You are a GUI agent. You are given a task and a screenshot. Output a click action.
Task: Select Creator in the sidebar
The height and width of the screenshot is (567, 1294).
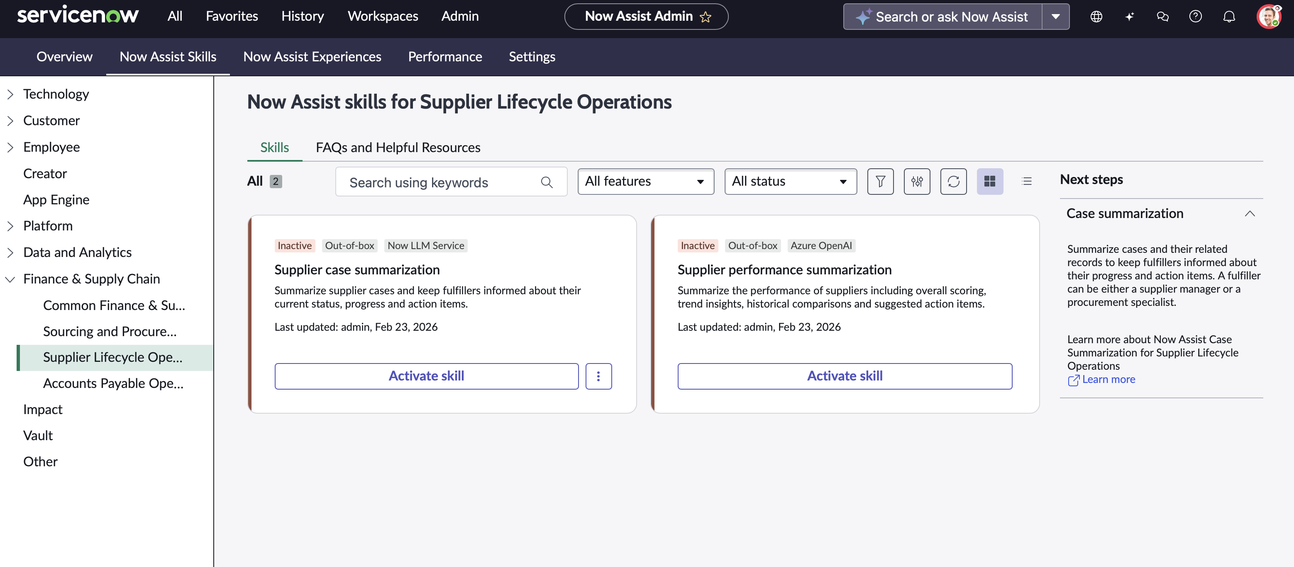pyautogui.click(x=45, y=174)
